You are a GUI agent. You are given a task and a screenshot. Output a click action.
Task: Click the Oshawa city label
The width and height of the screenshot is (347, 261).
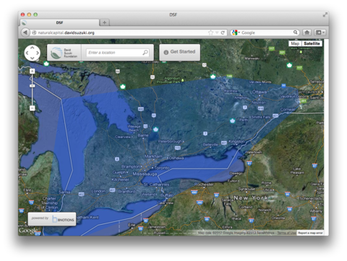(176, 158)
